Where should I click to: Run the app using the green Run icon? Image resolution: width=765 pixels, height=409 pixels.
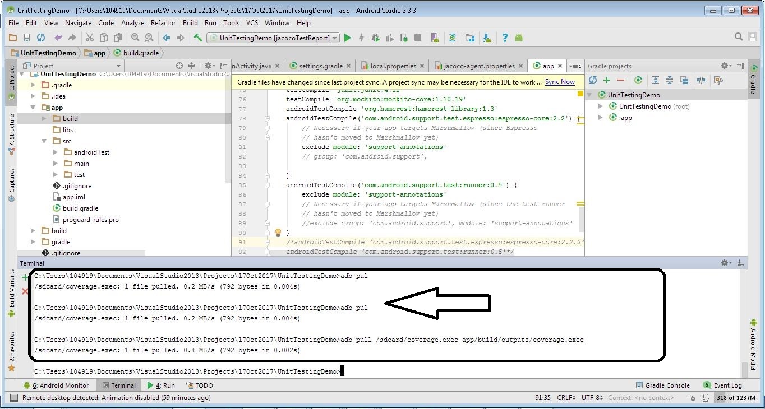347,38
